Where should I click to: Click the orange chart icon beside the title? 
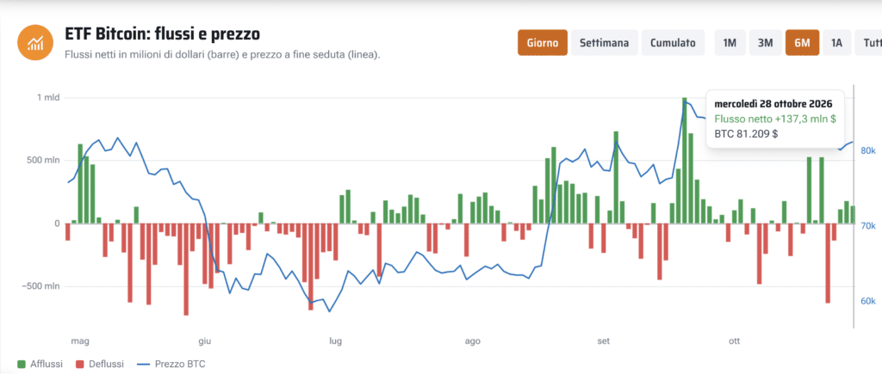point(34,42)
